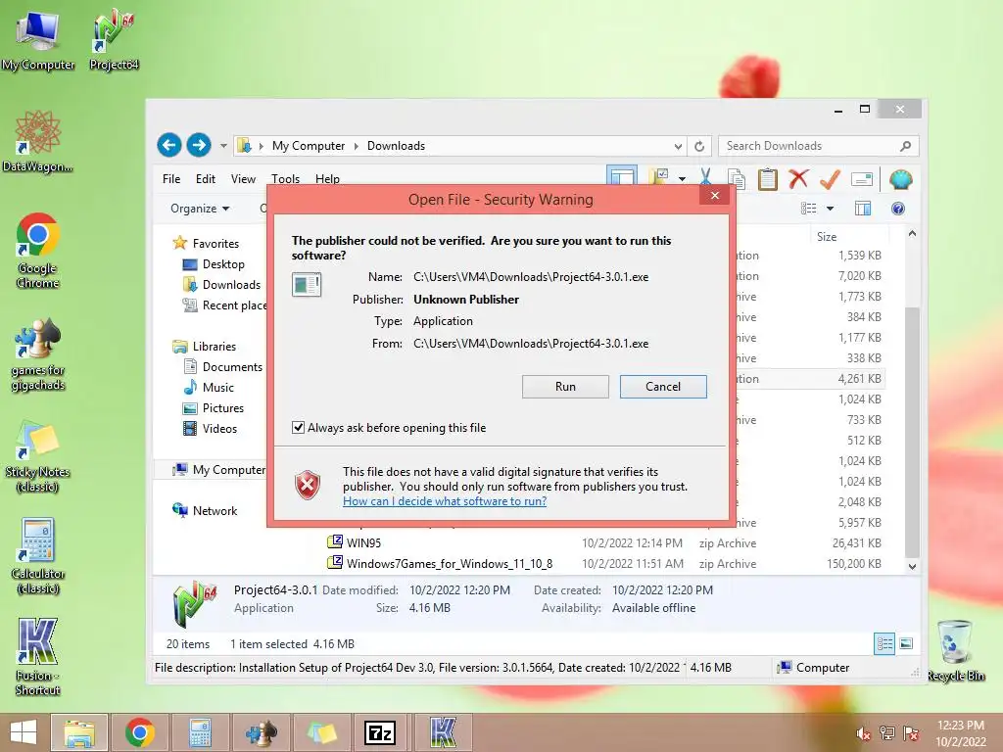Select Pictures under Libraries

point(213,408)
